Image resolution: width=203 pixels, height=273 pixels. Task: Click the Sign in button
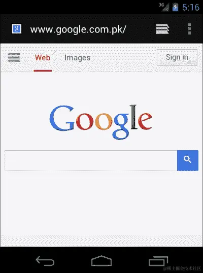(177, 57)
